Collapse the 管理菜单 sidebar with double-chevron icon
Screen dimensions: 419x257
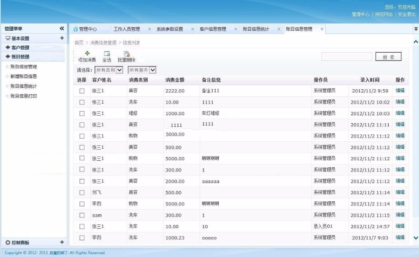point(62,29)
